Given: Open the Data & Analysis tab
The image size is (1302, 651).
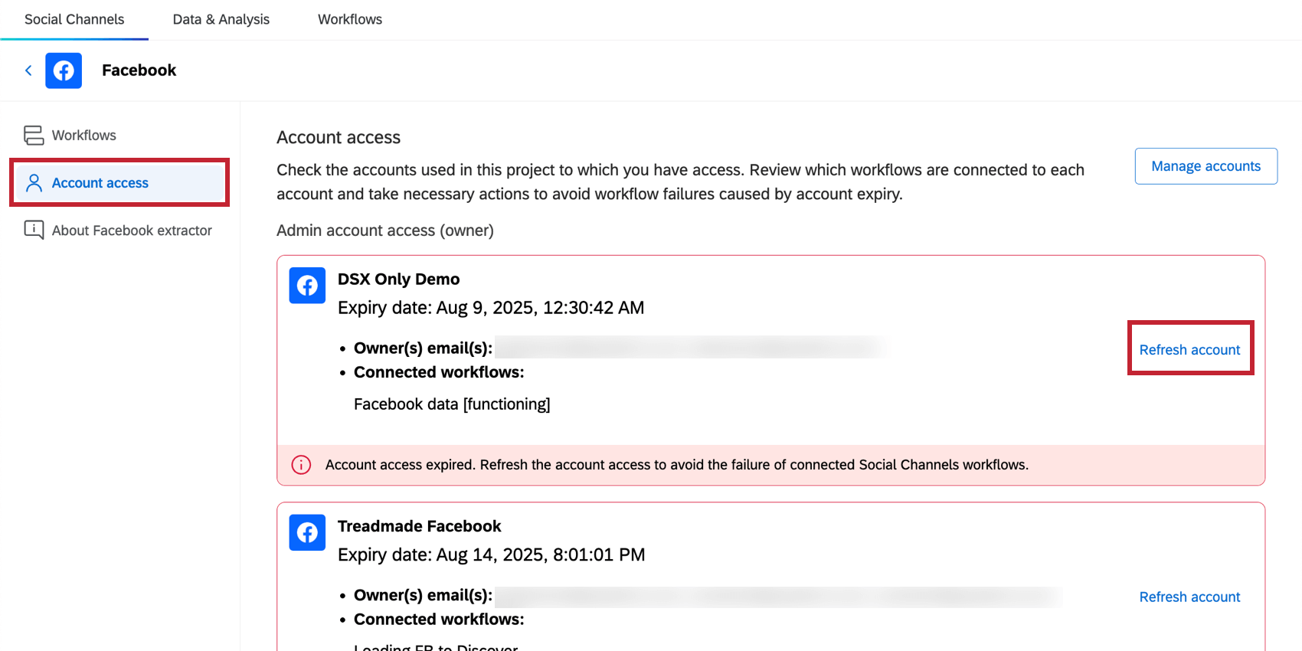Looking at the screenshot, I should click(221, 19).
